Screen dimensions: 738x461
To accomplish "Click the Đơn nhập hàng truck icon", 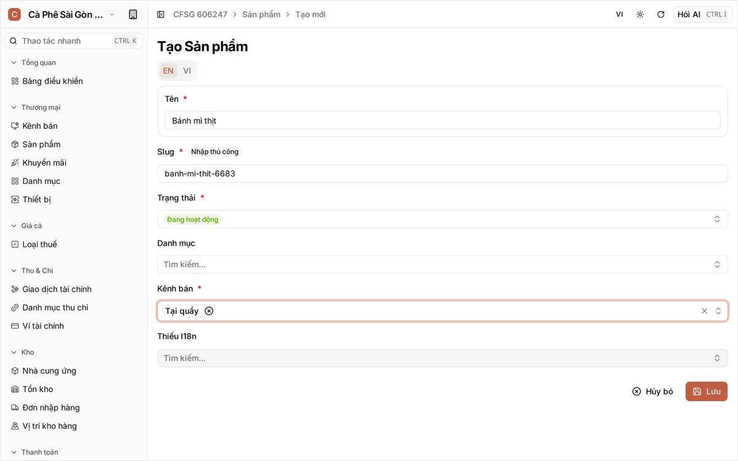I will (x=15, y=407).
